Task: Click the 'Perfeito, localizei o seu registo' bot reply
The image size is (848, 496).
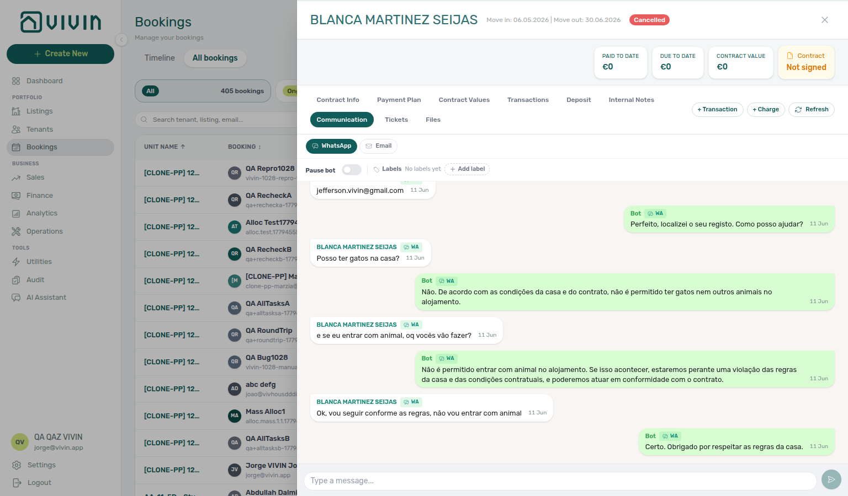Action: 729,219
